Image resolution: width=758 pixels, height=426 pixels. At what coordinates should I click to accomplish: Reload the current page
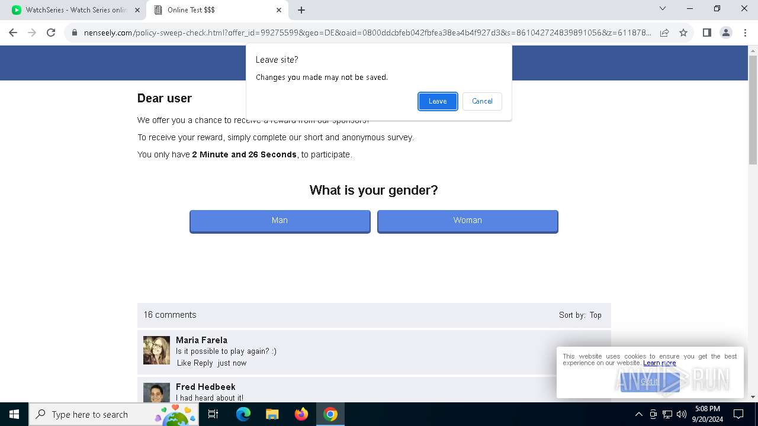coord(51,33)
